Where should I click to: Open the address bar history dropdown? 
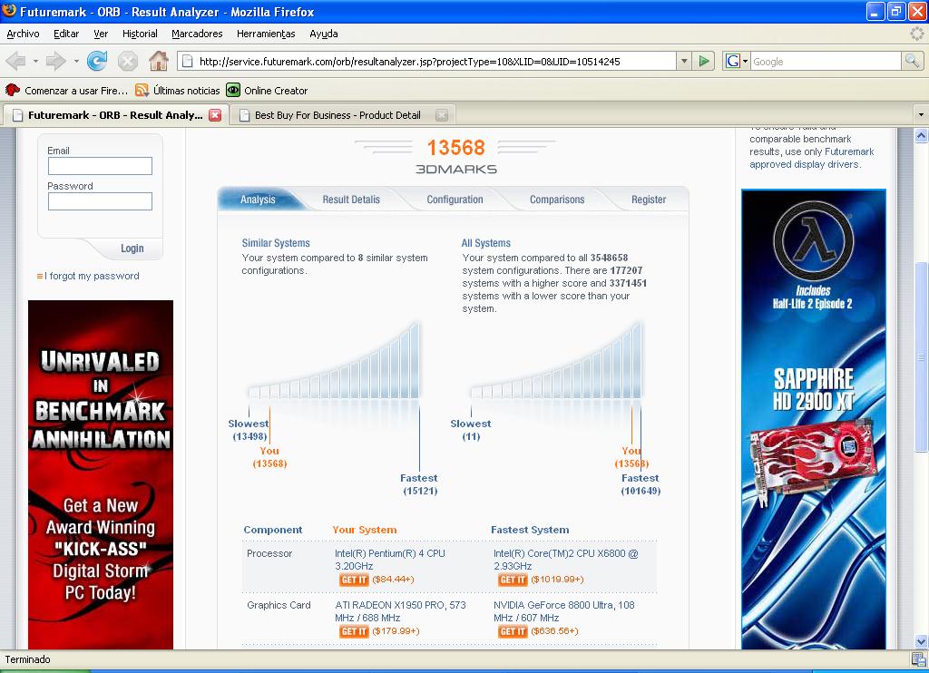coord(684,61)
